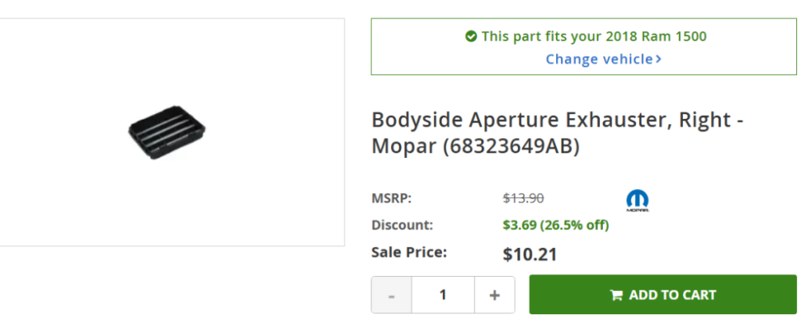Click the Discount label
Image resolution: width=801 pixels, height=319 pixels.
[x=402, y=225]
